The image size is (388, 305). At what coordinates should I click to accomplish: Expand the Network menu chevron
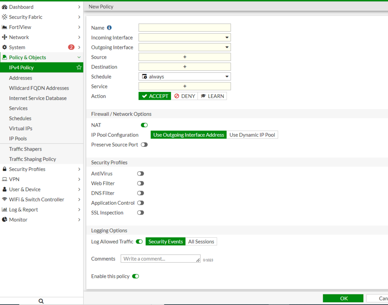(79, 37)
